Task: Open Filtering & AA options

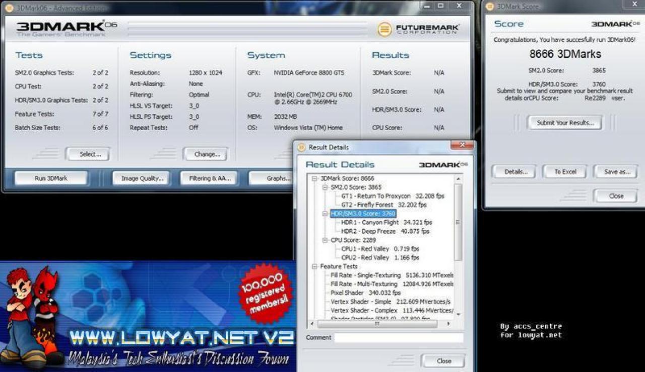Action: pos(210,178)
